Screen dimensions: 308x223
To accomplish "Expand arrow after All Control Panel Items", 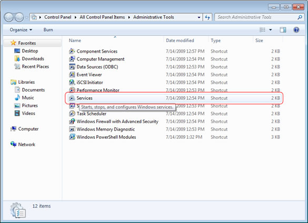I will point(129,17).
